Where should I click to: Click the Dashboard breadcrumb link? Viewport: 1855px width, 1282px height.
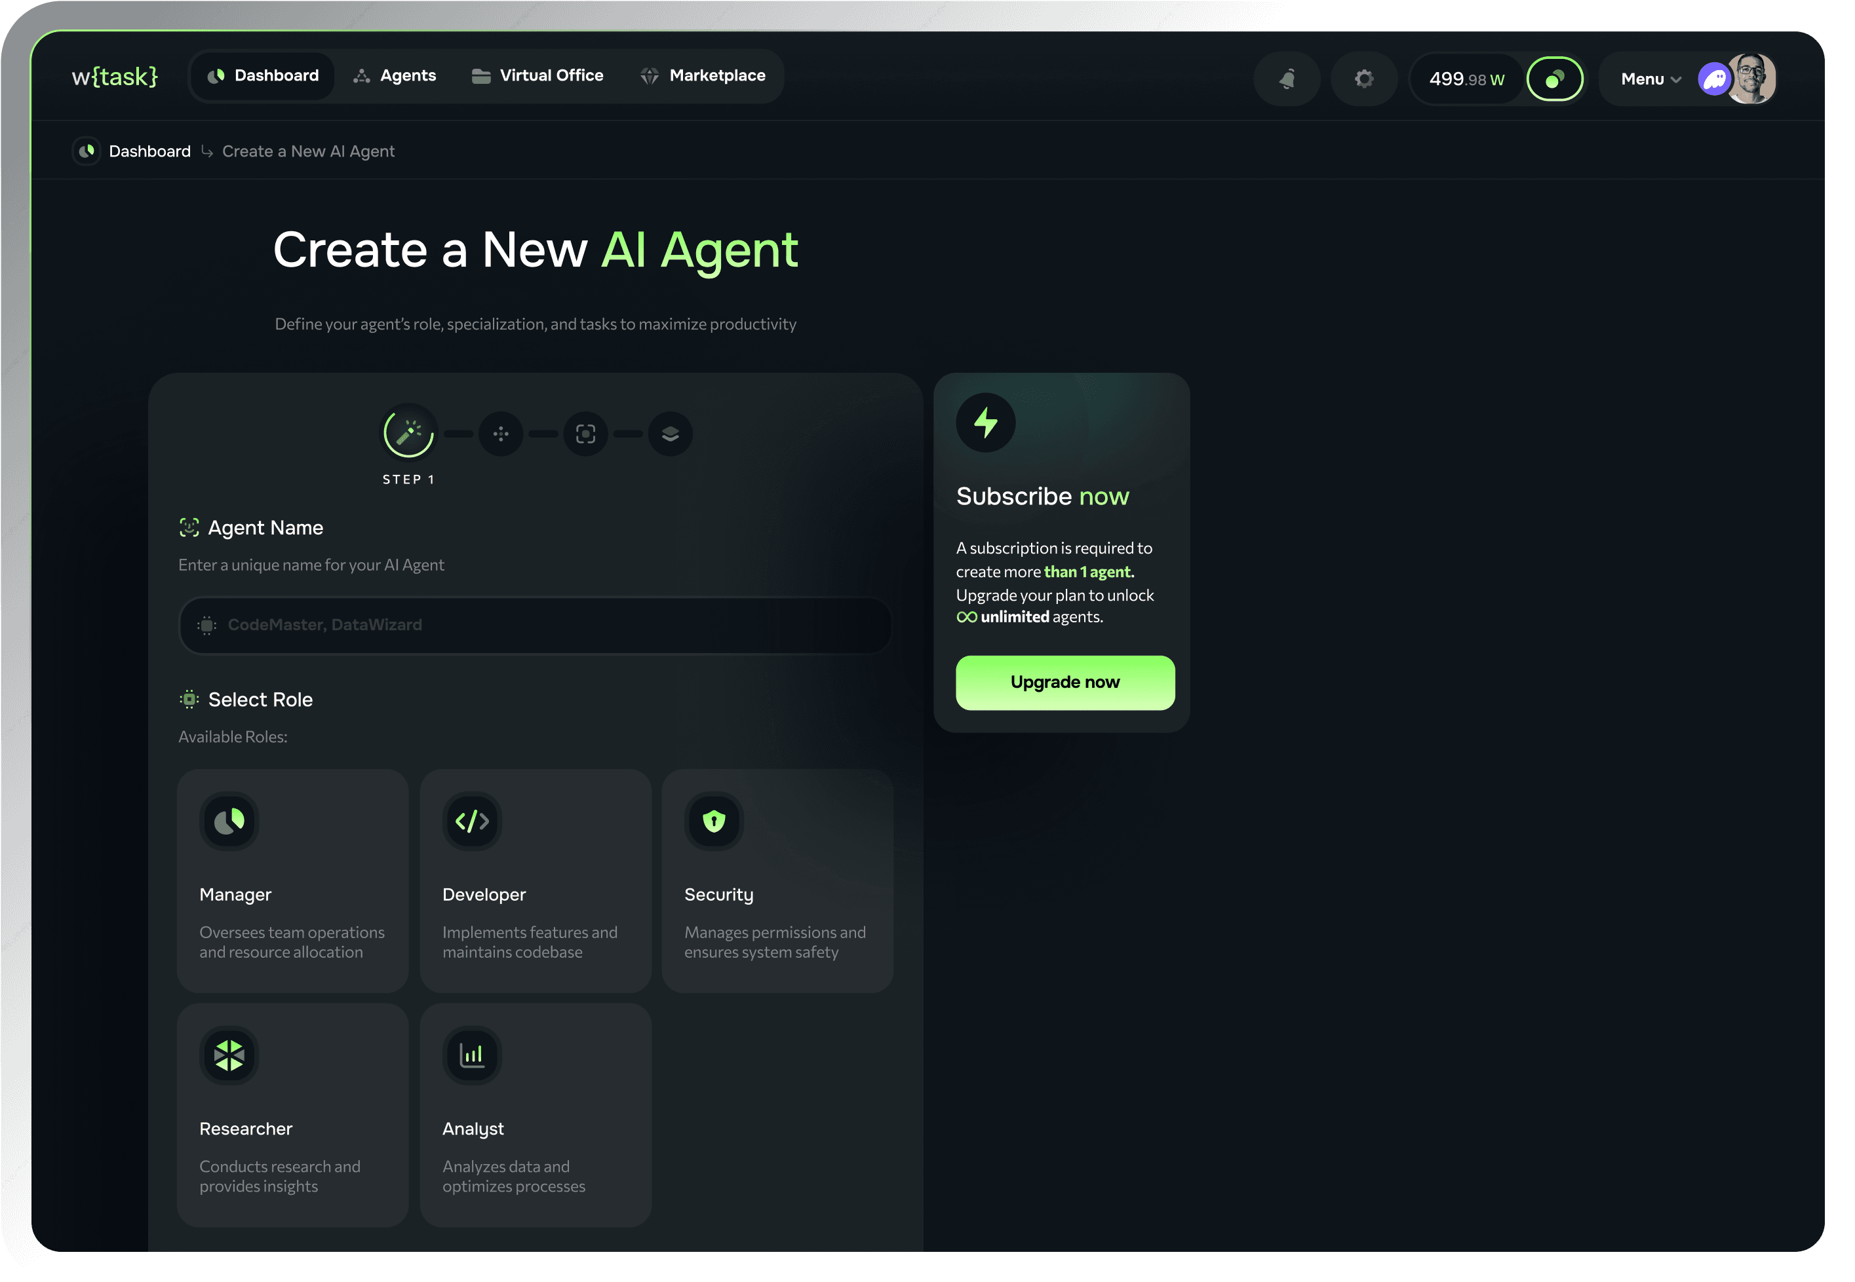[x=149, y=151]
